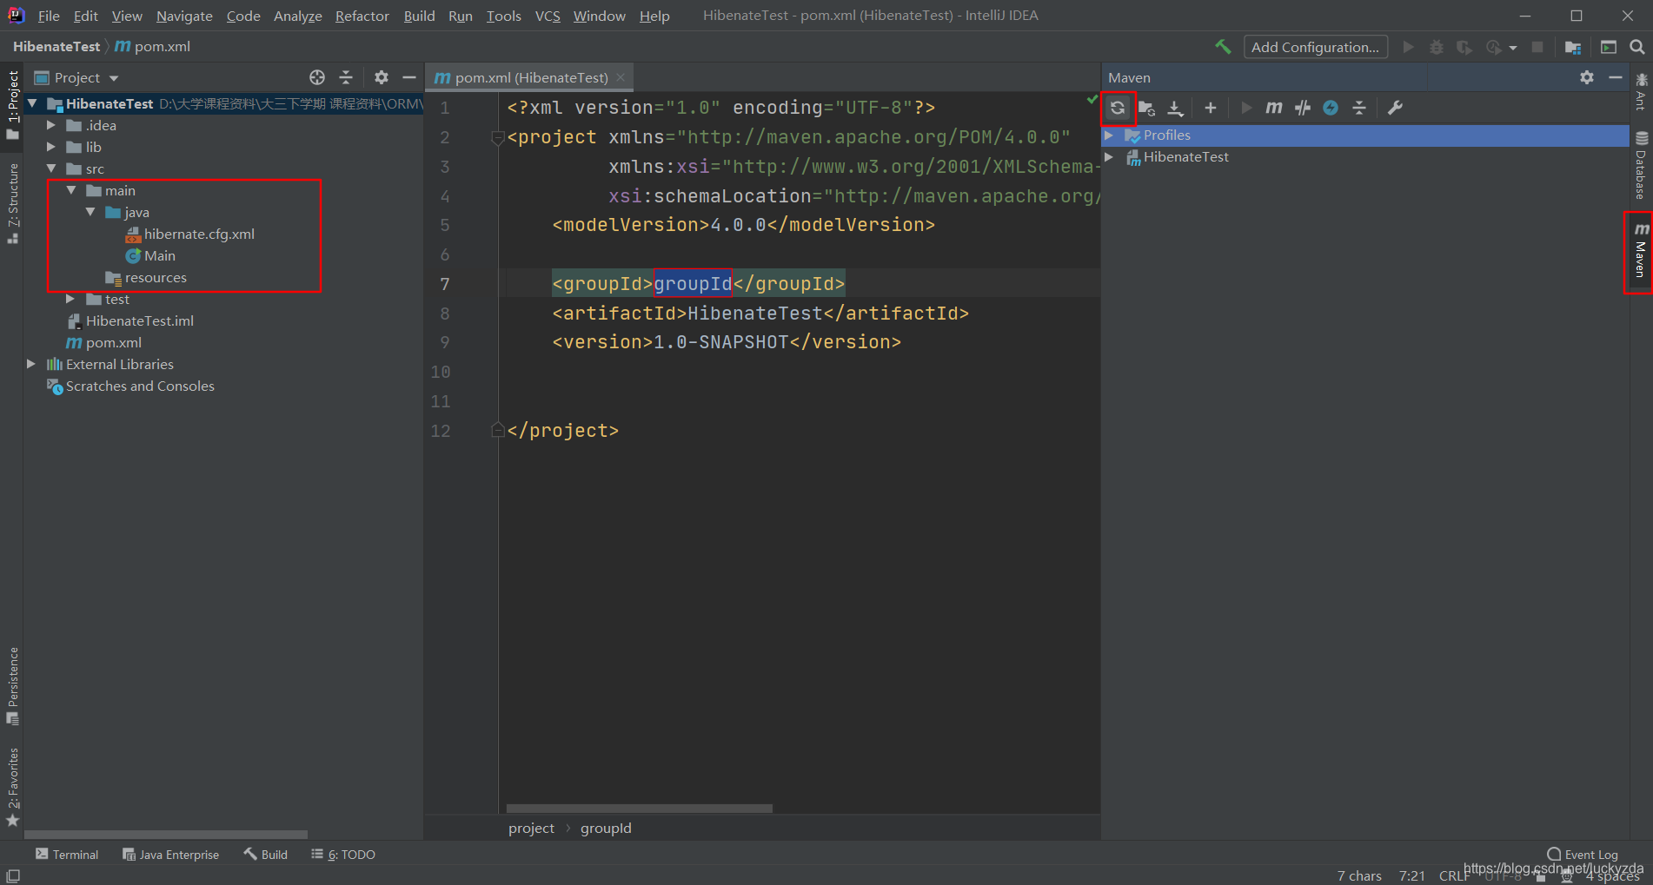This screenshot has width=1653, height=885.
Task: Open 6: TODO tool window
Action: click(x=343, y=855)
